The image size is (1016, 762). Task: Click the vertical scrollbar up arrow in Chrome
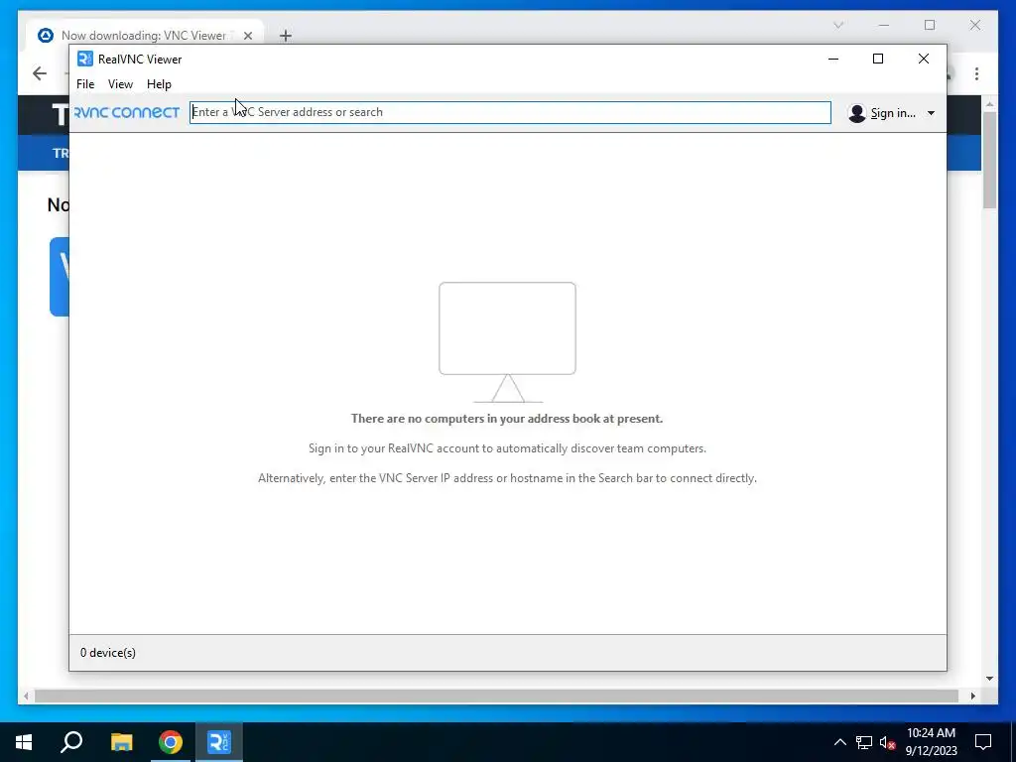tap(989, 103)
